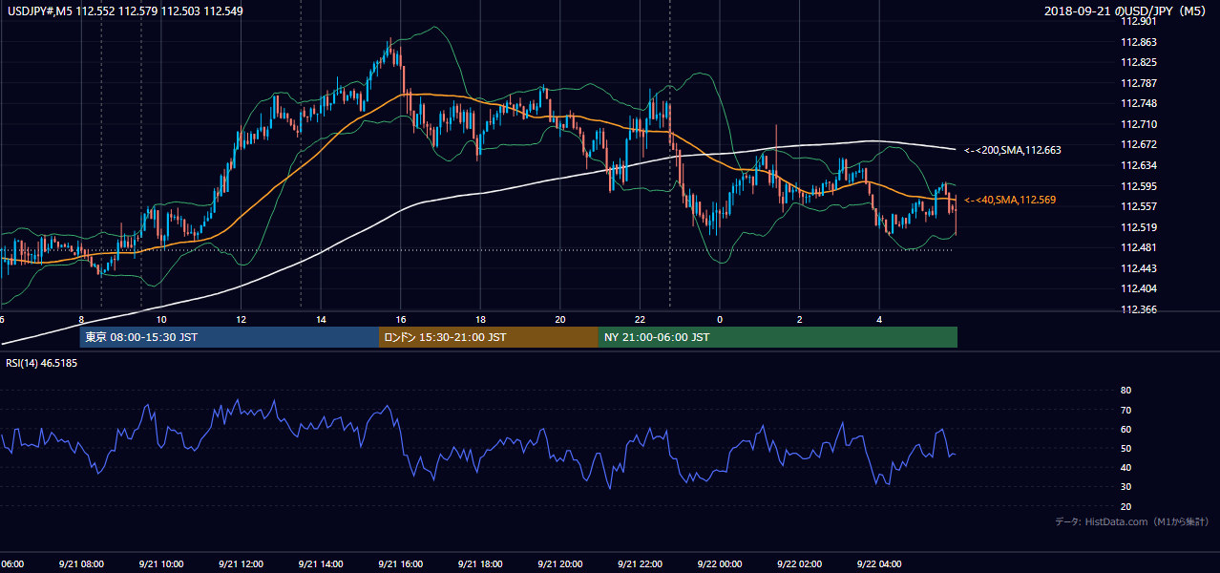Click the RSI(14) 46.5185 indicator label

pos(42,363)
